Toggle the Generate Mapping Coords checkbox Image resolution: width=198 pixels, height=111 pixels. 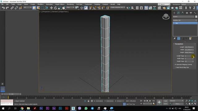point(175,64)
